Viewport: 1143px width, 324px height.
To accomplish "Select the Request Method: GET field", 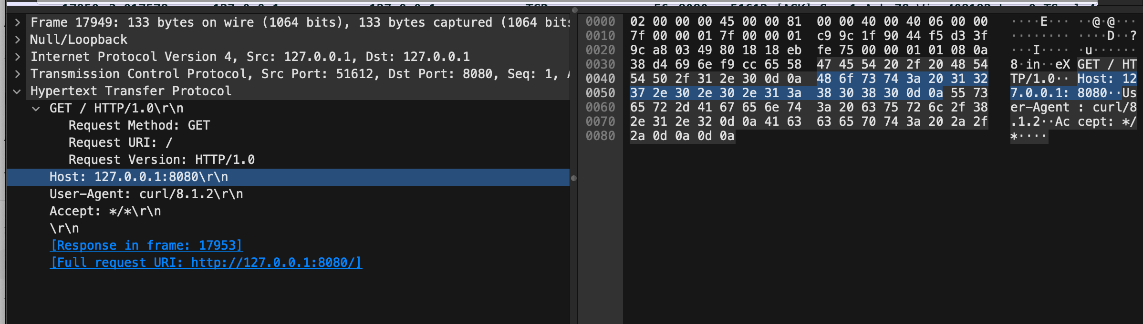I will pyautogui.click(x=139, y=125).
